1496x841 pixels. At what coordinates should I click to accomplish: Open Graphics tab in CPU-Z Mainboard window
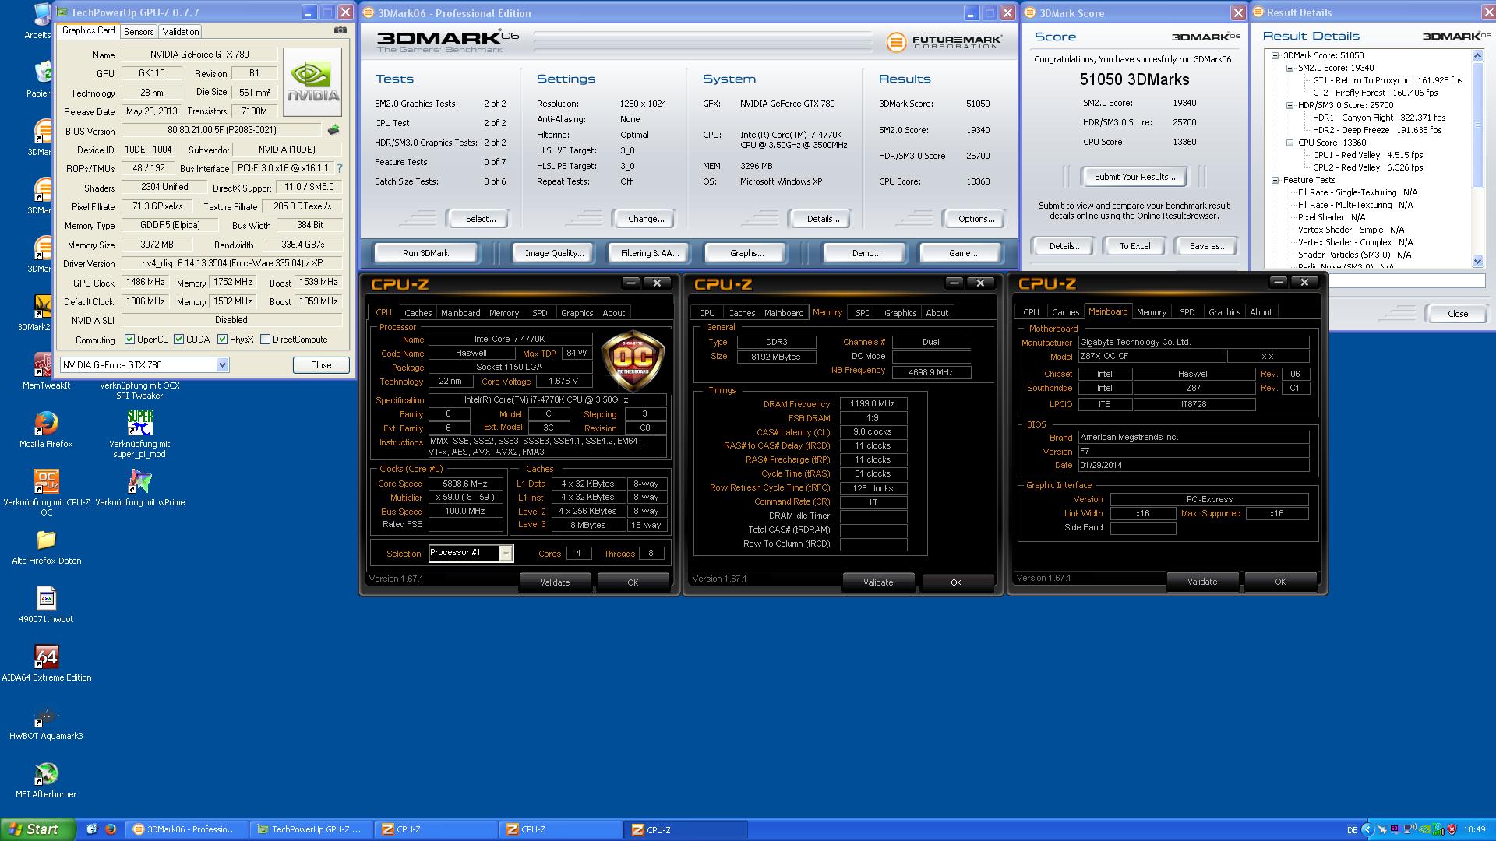point(1224,312)
